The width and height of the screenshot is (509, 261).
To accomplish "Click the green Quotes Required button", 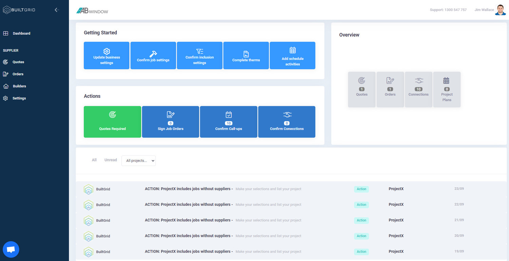I will 112,122.
